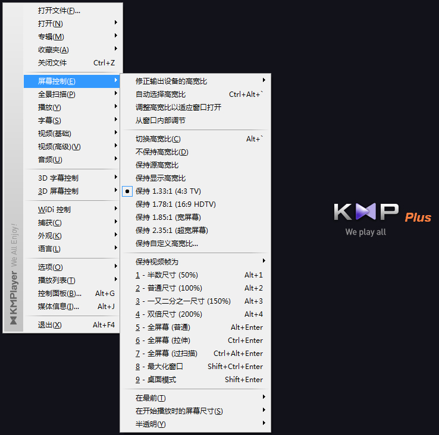Click 打开文件(F)... menu entry

coord(59,11)
